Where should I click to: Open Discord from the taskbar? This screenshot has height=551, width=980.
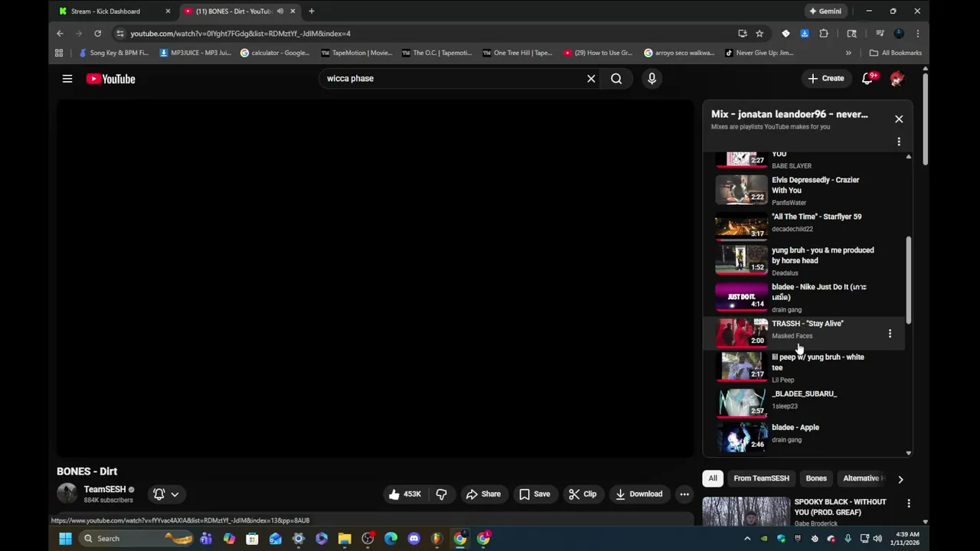pyautogui.click(x=414, y=539)
